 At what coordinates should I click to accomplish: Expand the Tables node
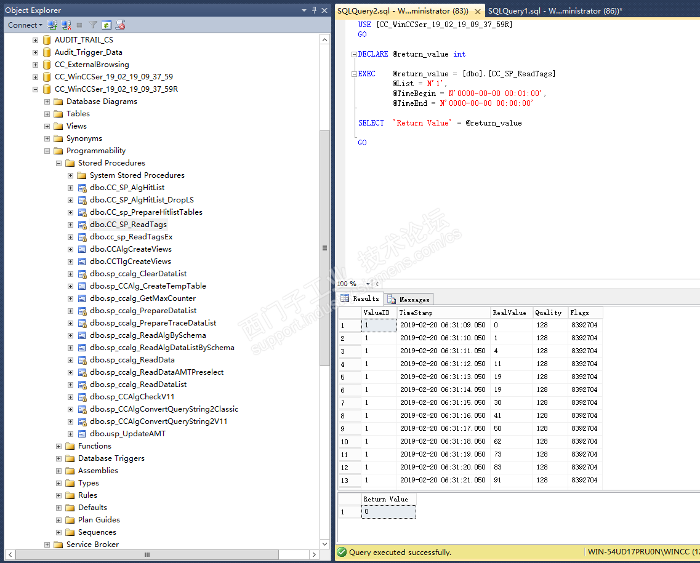pyautogui.click(x=47, y=114)
